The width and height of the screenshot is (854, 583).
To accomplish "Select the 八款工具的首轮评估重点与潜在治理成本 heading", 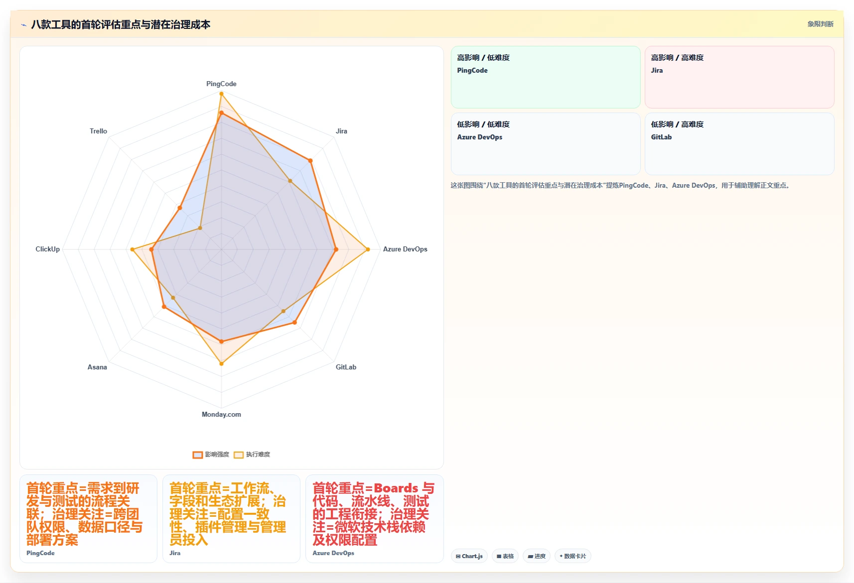I will click(121, 24).
